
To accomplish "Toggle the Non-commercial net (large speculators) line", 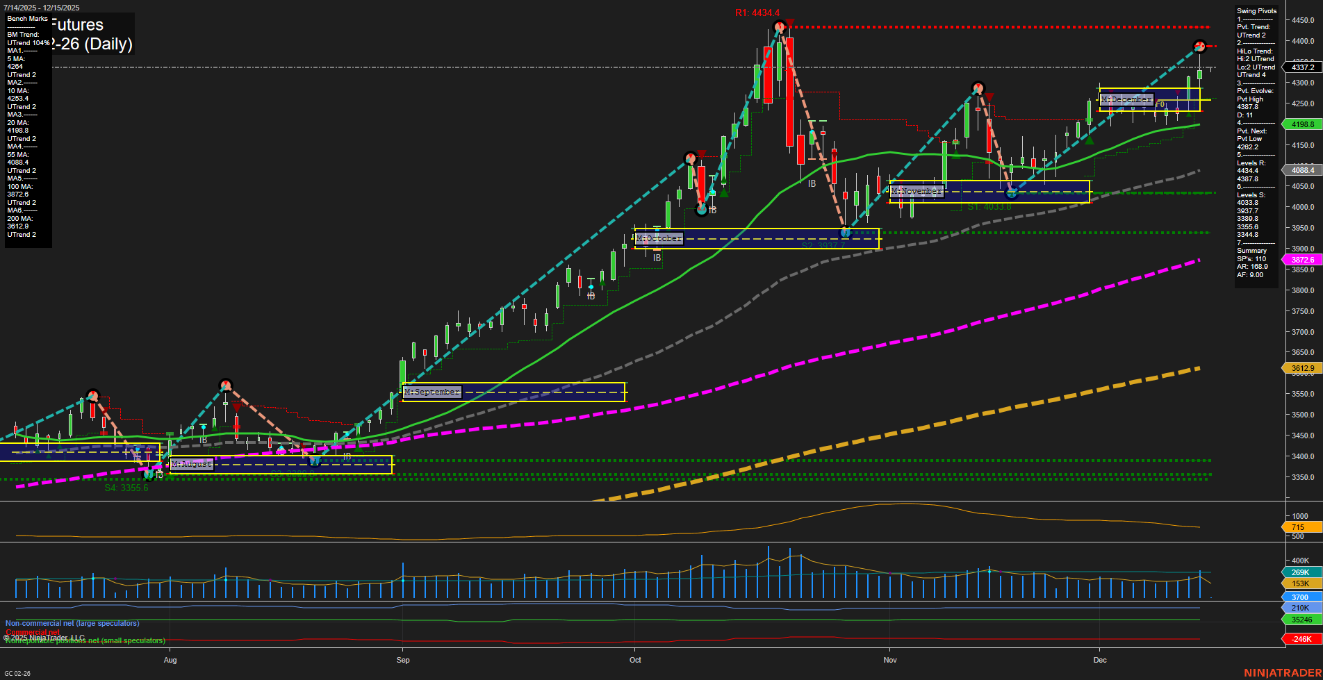I will 72,623.
